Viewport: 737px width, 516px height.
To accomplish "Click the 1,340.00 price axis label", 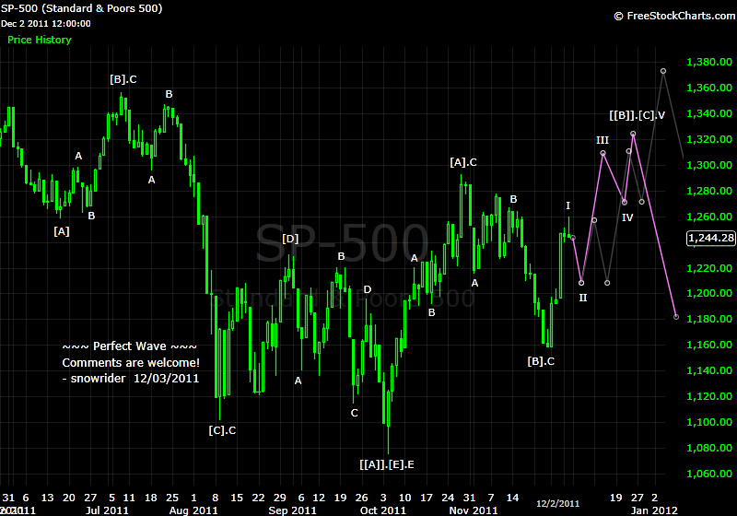I will 709,113.
